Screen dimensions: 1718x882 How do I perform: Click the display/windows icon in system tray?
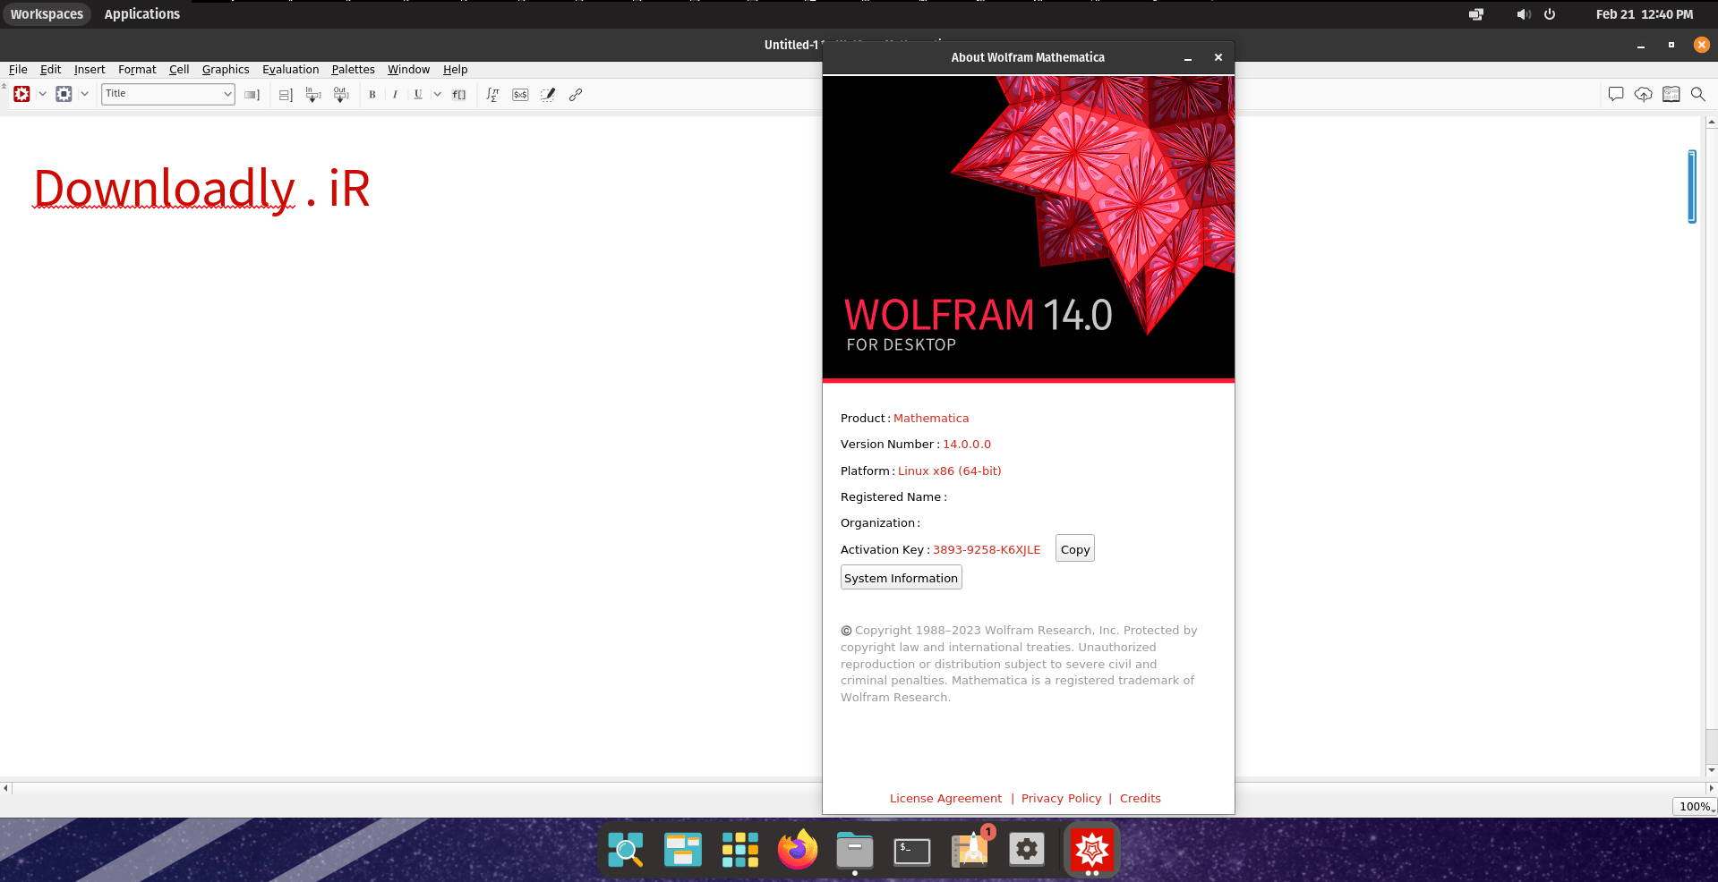pos(1476,14)
